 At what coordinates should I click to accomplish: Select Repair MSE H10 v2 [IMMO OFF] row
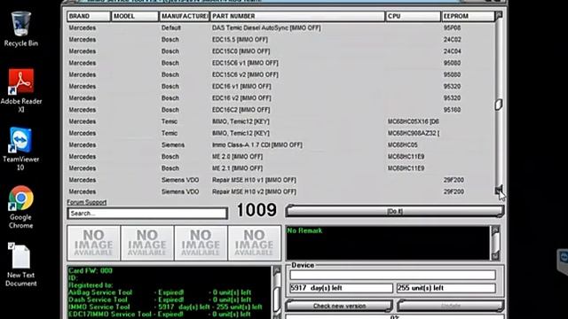(280, 191)
